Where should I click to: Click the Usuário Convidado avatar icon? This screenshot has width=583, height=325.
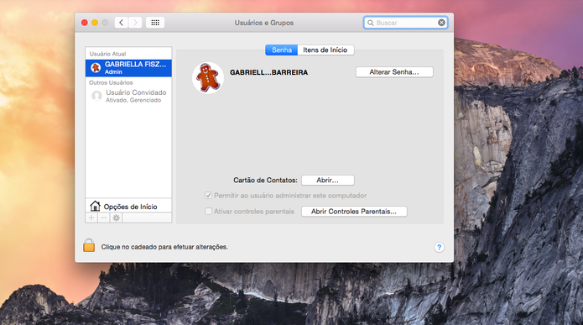point(96,96)
